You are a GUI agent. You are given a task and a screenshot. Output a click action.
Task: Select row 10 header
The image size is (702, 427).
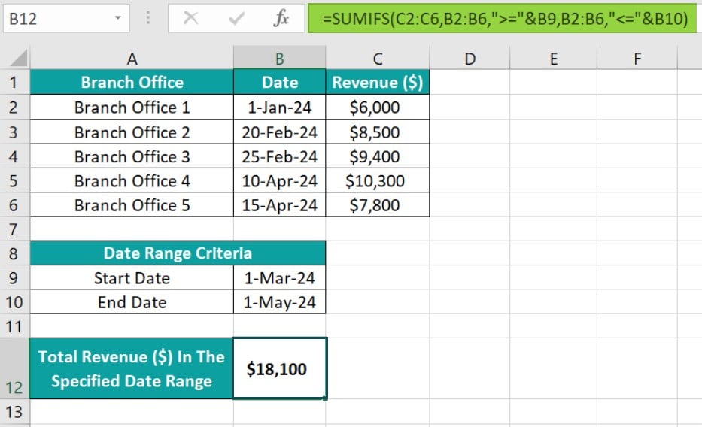(x=14, y=302)
